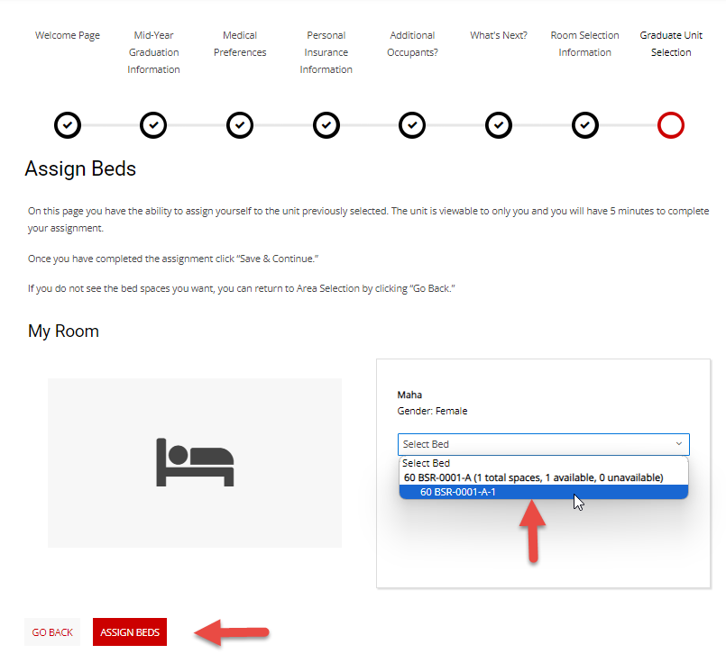Viewport: 726px width, 654px height.
Task: Go to the Medical Preferences step label
Action: click(x=240, y=44)
